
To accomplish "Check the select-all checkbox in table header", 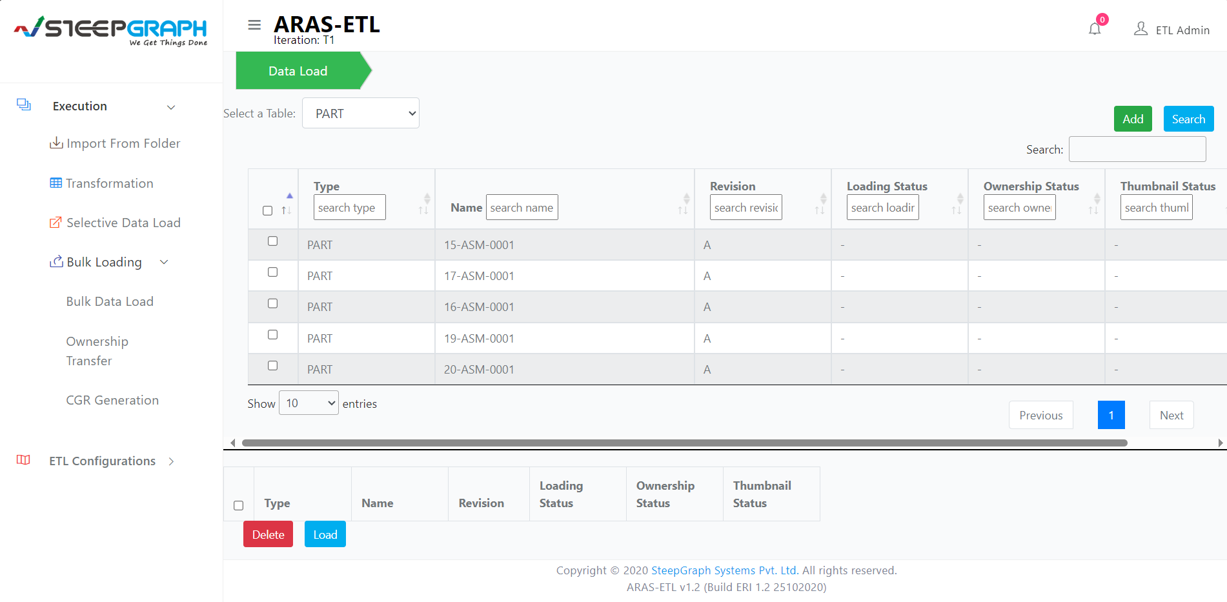I will [x=268, y=210].
